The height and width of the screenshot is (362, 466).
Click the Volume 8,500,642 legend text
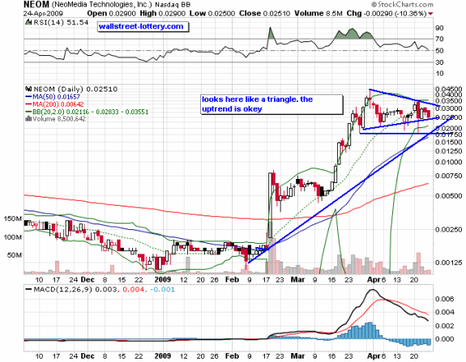[x=59, y=119]
